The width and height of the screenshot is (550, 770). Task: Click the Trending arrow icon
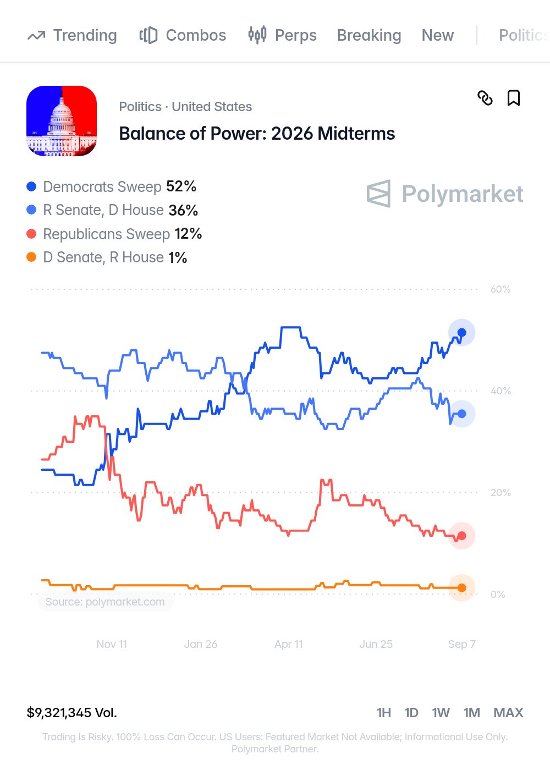36,36
